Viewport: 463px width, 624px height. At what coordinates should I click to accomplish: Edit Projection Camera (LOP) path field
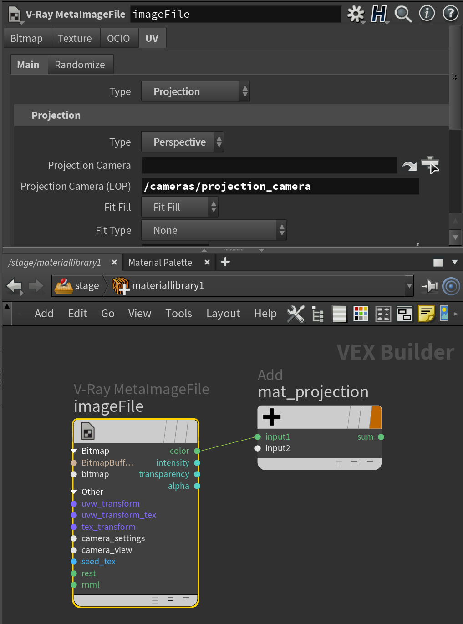coord(280,186)
